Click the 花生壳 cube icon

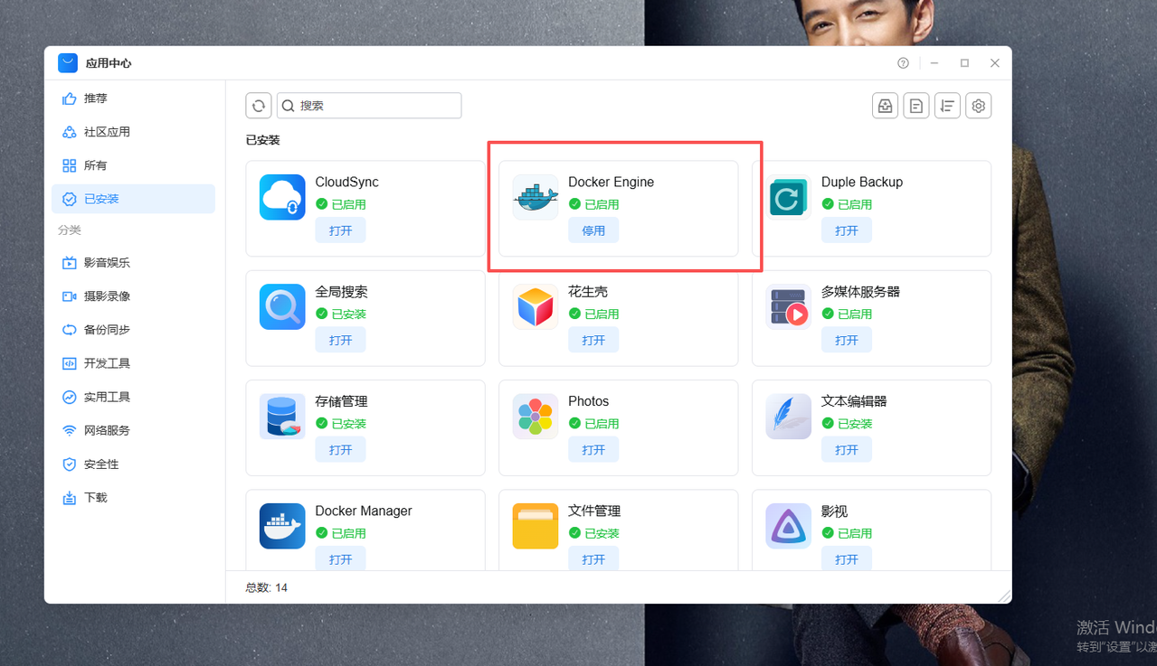point(536,306)
